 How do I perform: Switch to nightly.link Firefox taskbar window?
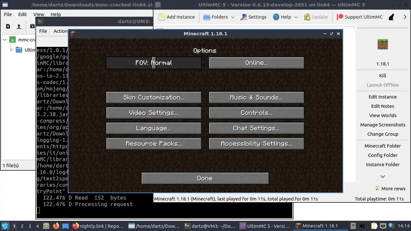(x=99, y=226)
